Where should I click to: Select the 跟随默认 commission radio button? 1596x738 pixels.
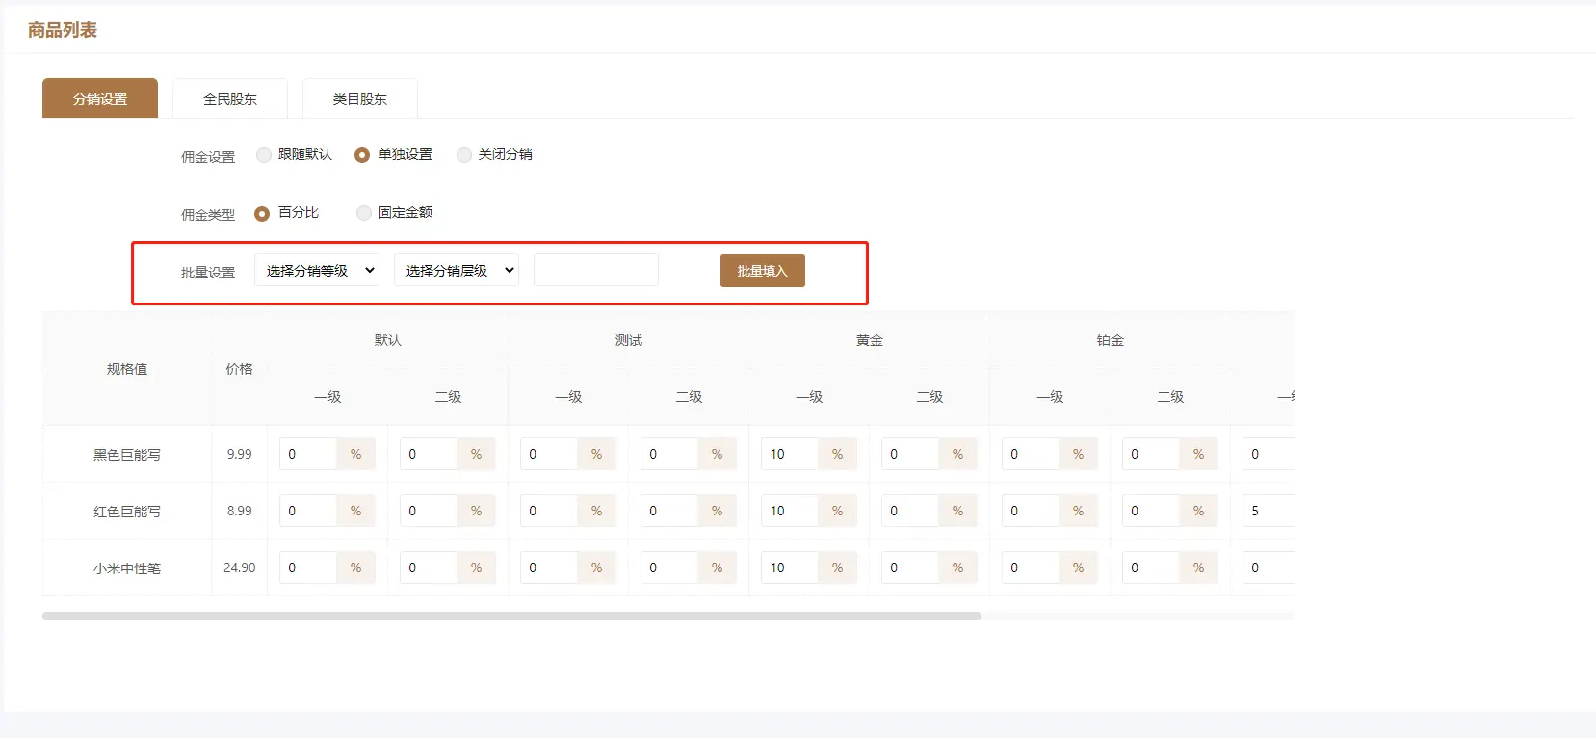click(264, 155)
